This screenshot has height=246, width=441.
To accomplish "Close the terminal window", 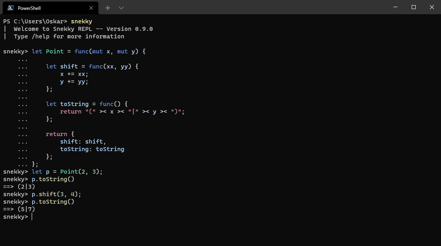I will point(432,7).
